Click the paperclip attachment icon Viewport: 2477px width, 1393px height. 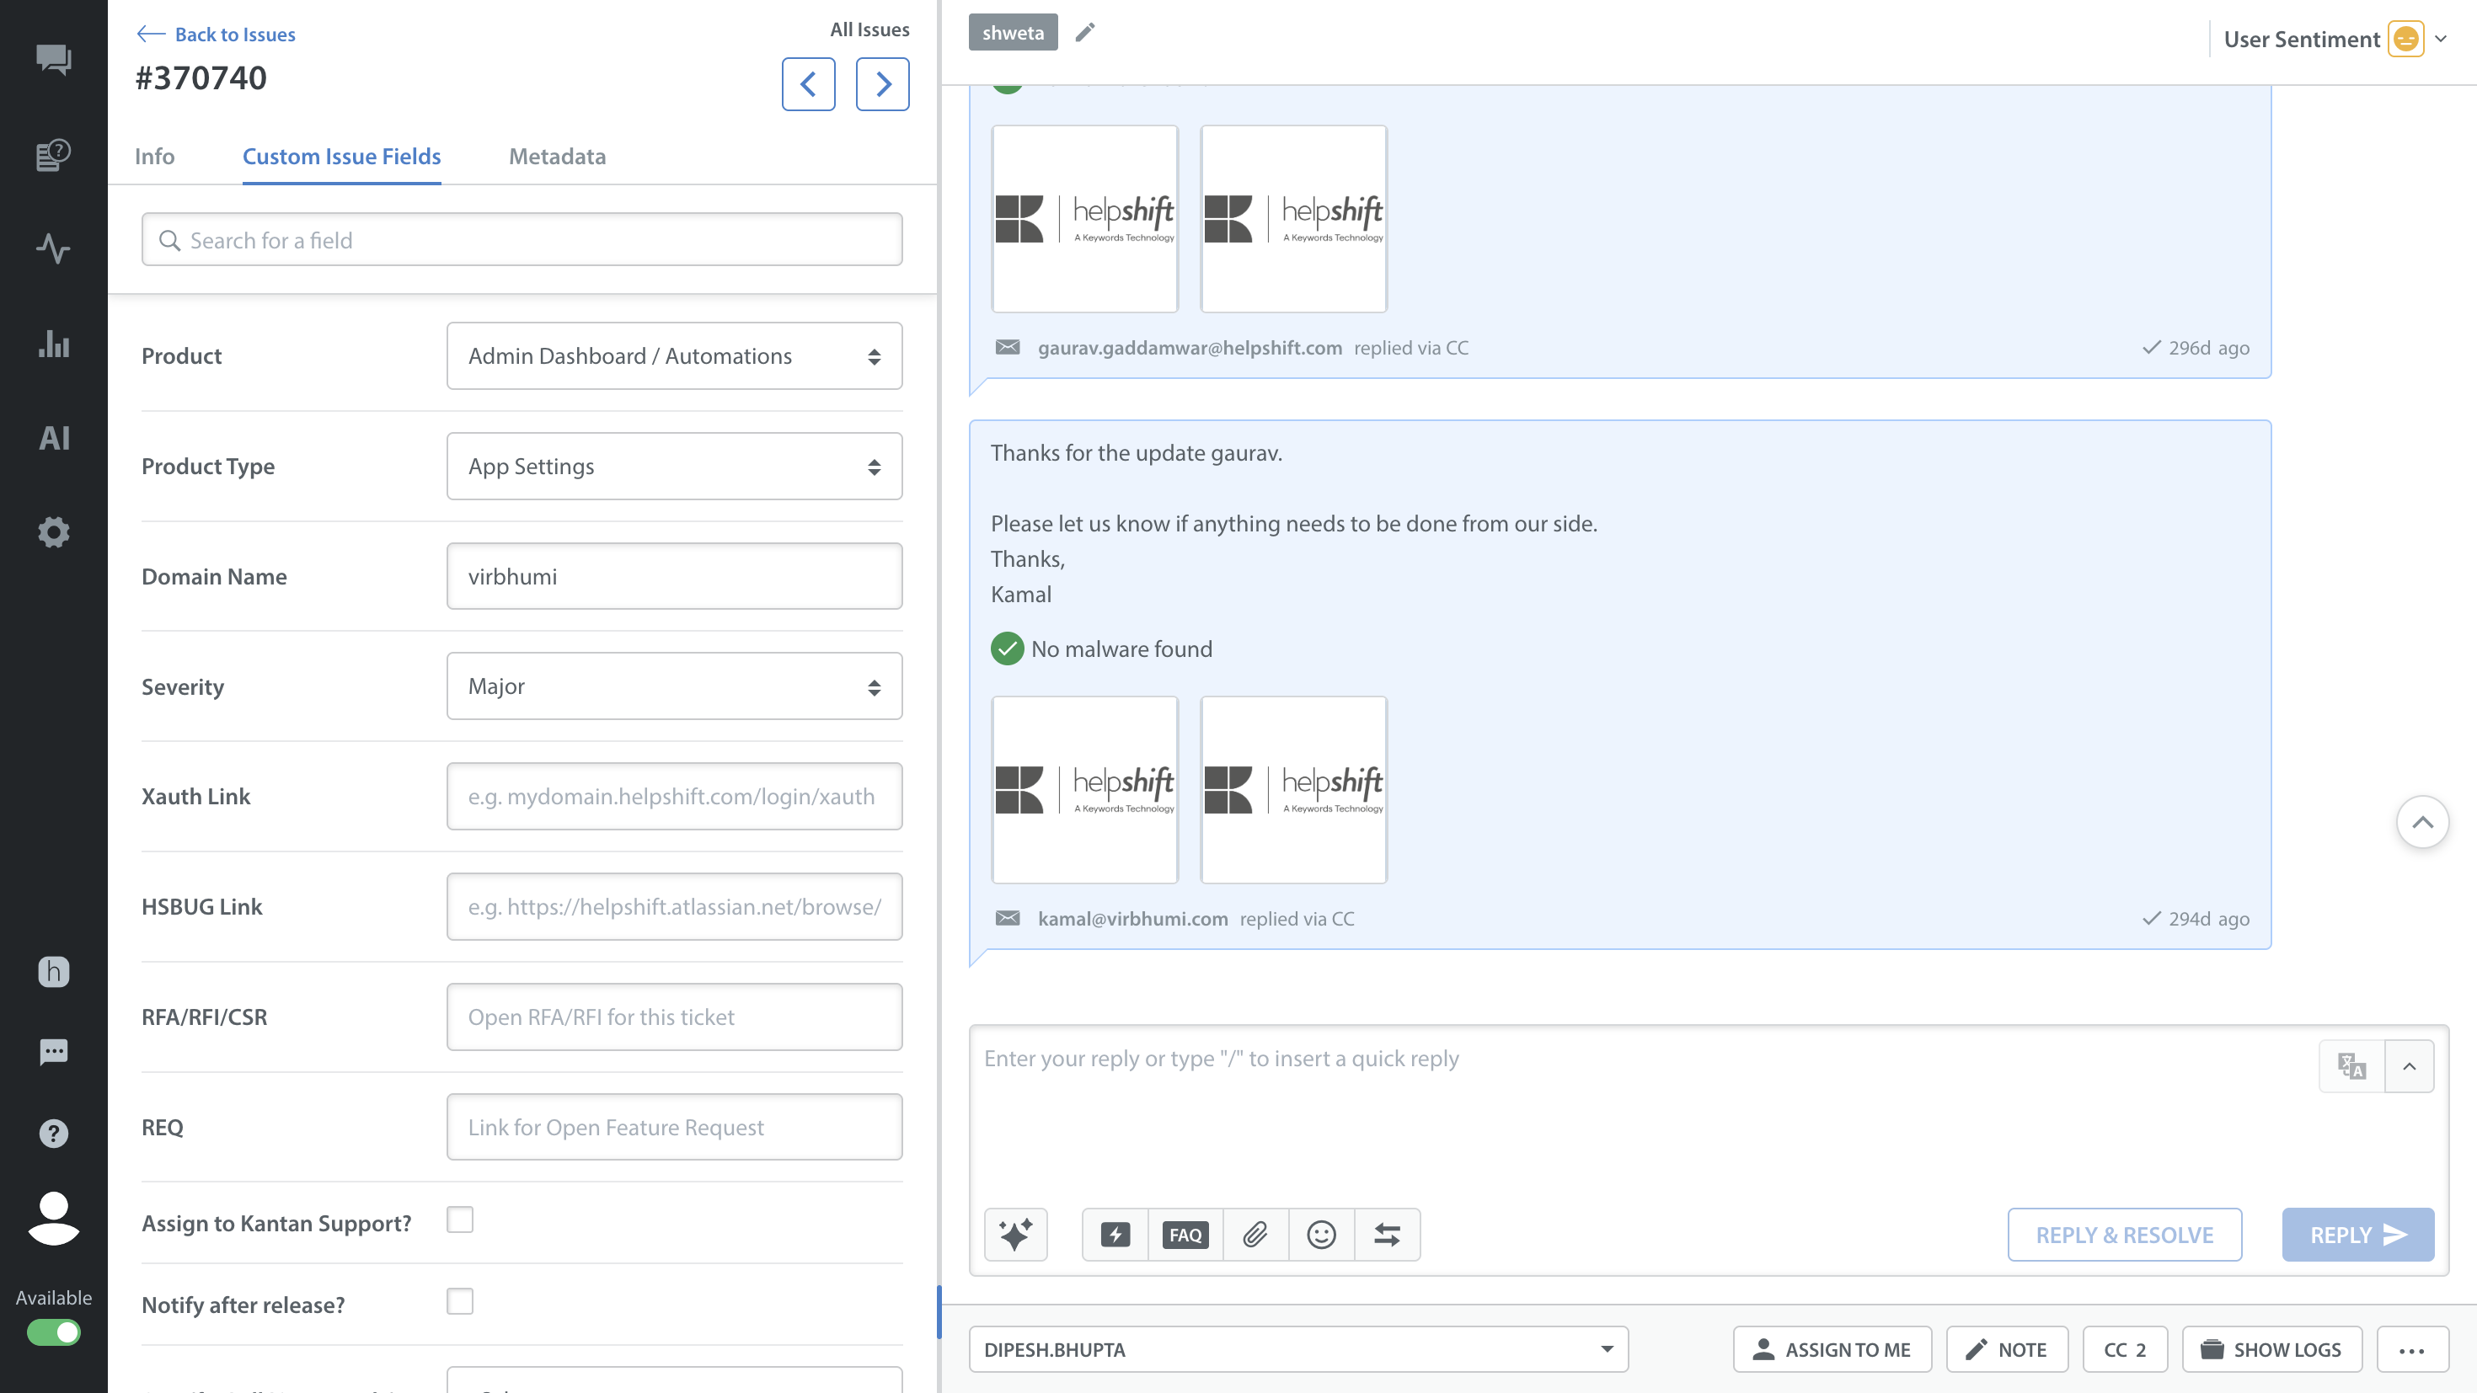pyautogui.click(x=1255, y=1235)
